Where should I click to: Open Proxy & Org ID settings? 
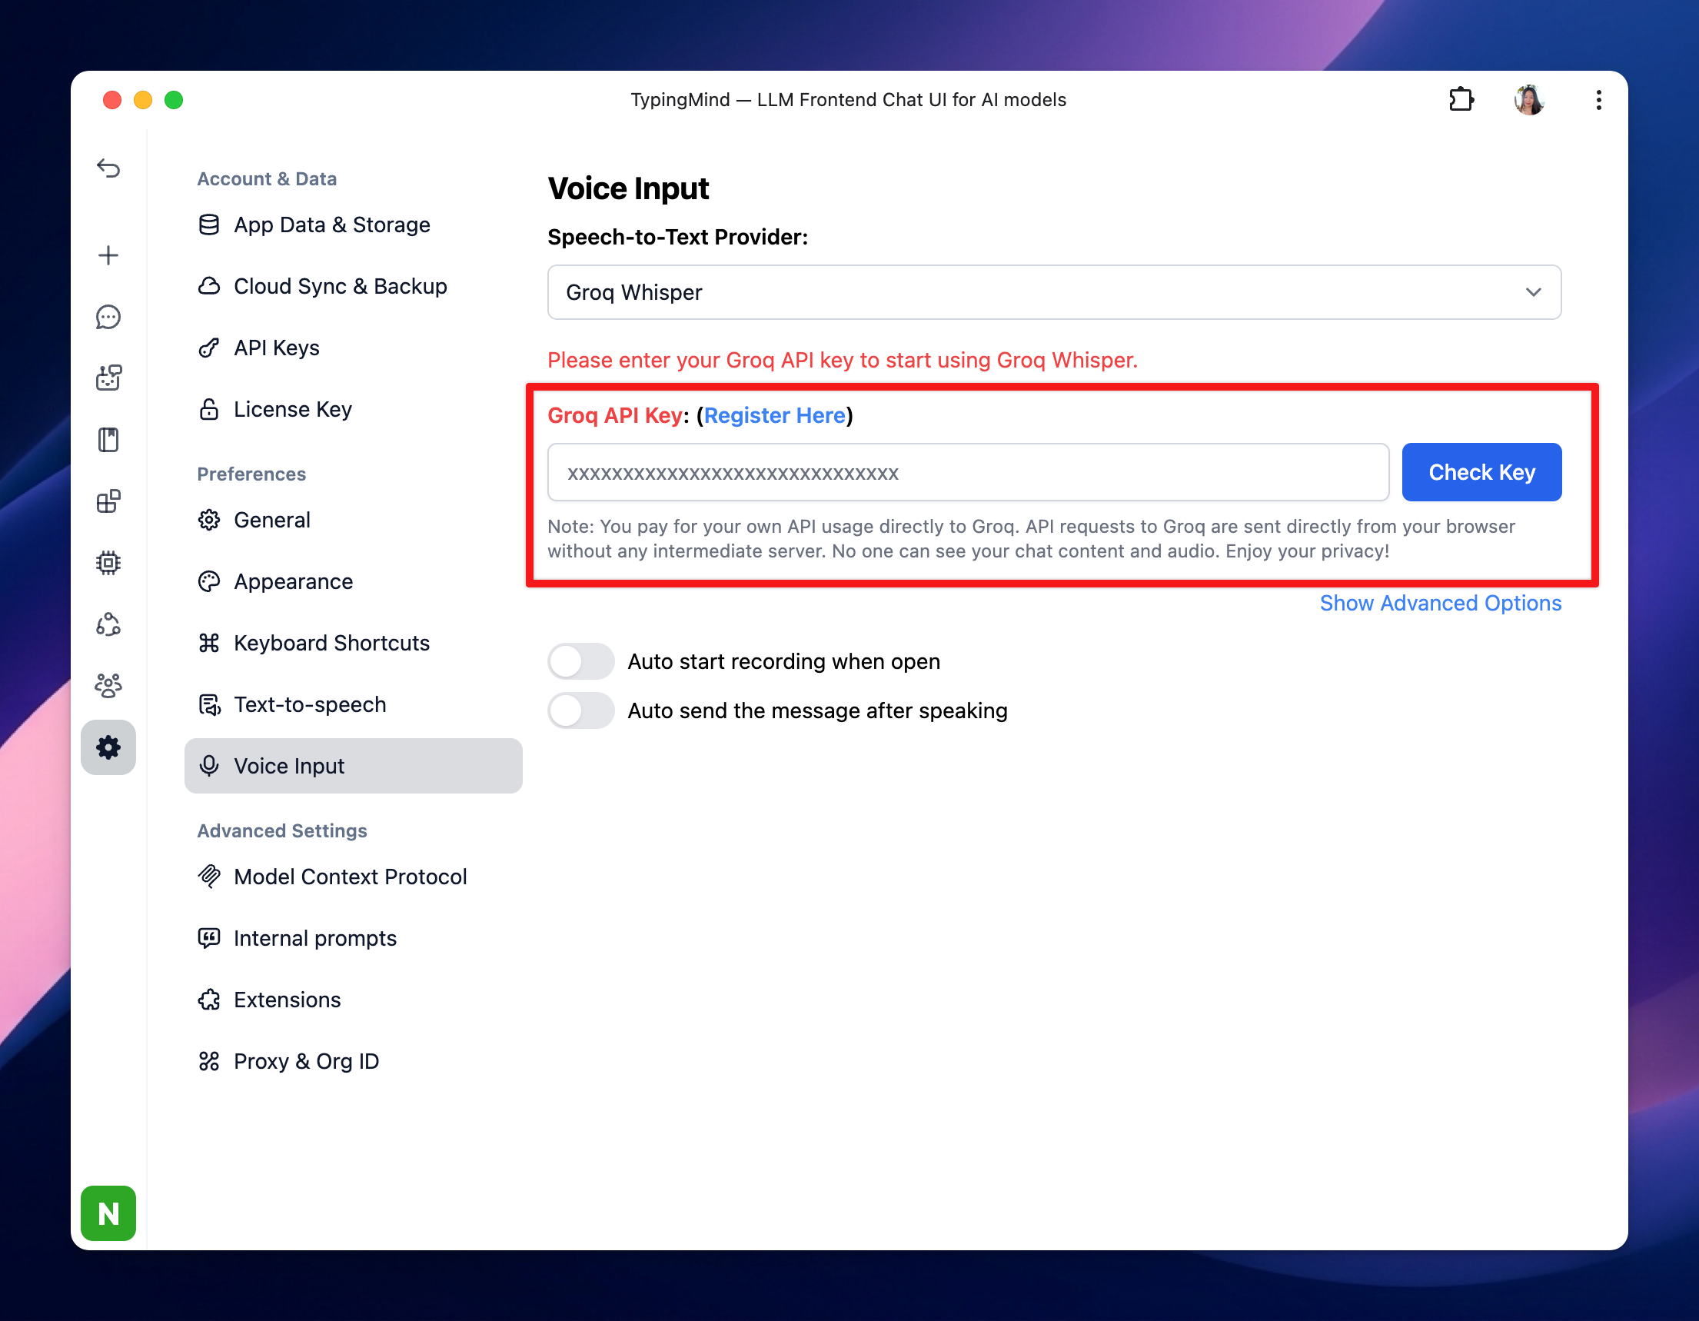(353, 1061)
